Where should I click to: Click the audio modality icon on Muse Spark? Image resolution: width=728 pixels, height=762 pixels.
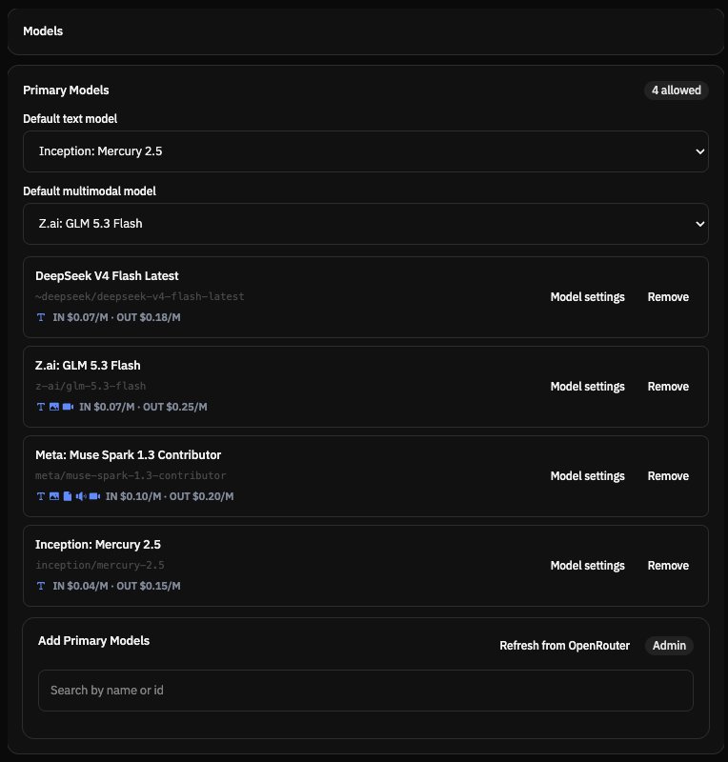81,496
